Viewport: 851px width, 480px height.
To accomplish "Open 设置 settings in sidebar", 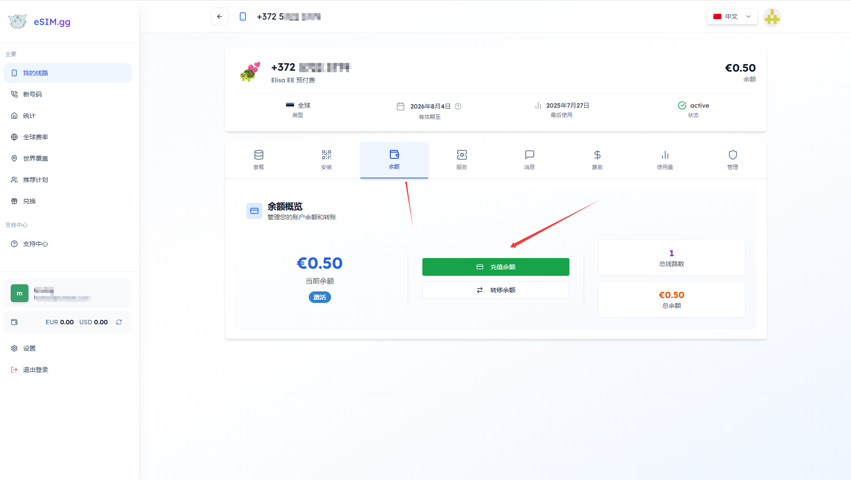I will tap(29, 348).
